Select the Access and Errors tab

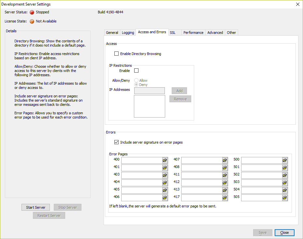(x=152, y=32)
